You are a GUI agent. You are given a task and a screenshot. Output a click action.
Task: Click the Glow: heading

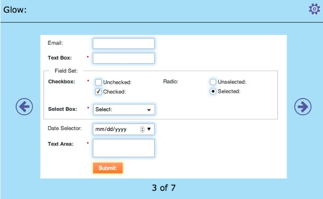[15, 10]
